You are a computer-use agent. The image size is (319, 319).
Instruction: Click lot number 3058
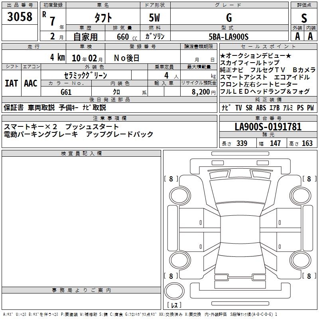[20, 16]
